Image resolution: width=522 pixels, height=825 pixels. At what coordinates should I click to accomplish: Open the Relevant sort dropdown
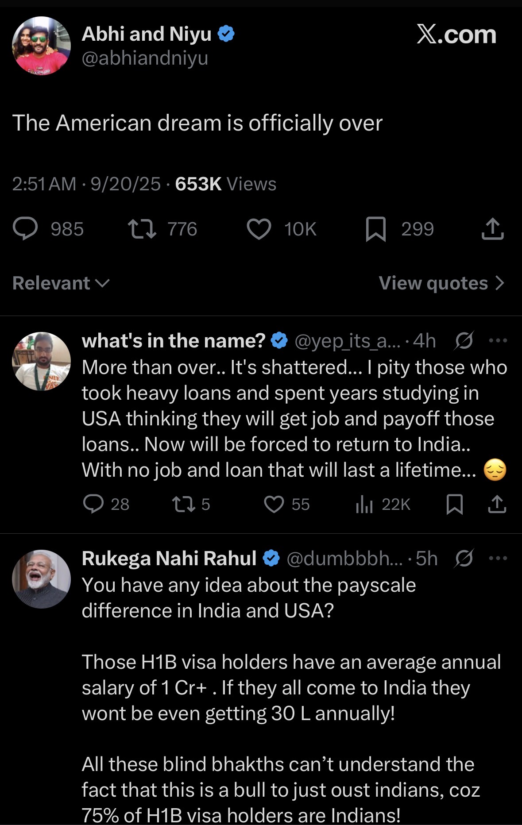(61, 283)
